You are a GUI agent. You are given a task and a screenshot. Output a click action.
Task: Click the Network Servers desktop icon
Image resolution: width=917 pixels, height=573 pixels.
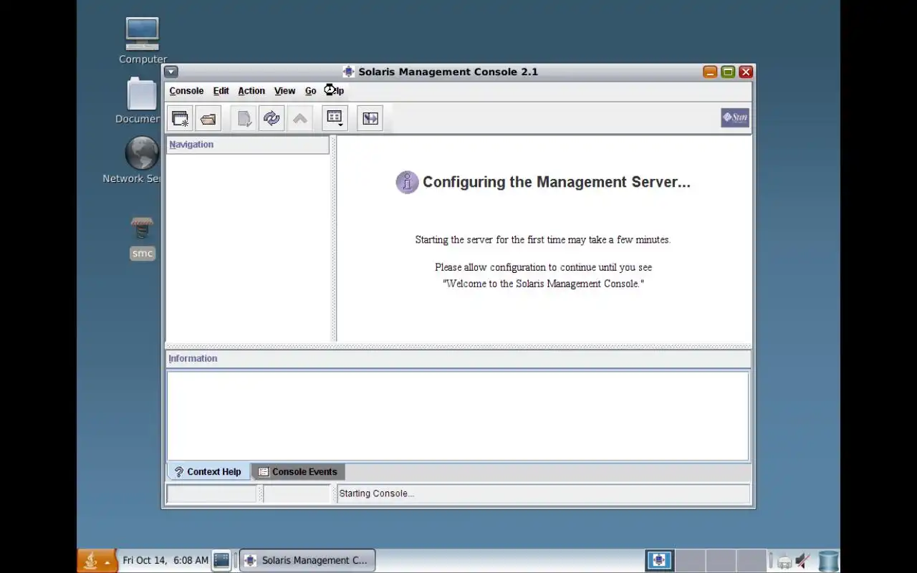tap(142, 153)
